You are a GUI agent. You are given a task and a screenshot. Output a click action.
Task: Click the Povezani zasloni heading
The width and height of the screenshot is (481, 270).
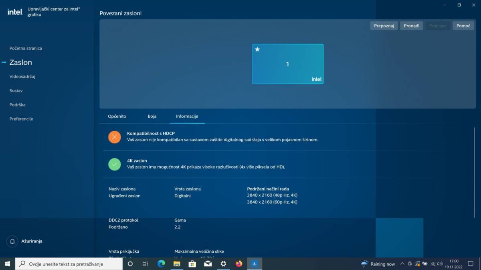point(121,13)
